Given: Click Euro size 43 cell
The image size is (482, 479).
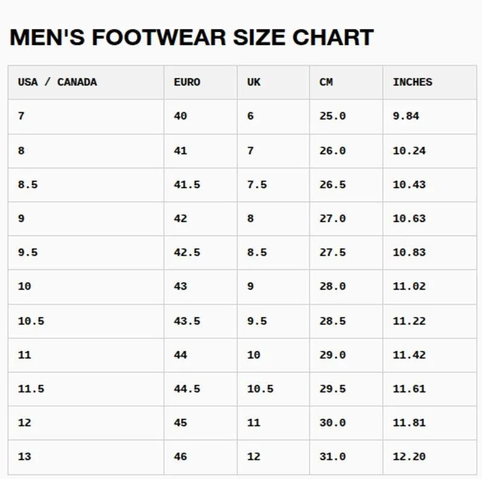Looking at the screenshot, I should pos(201,287).
